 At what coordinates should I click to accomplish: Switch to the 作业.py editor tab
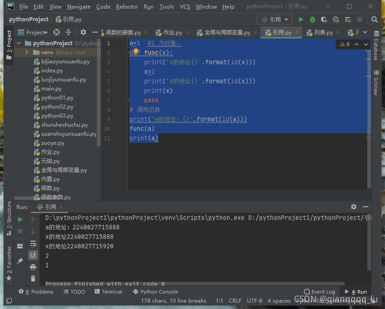(x=172, y=33)
